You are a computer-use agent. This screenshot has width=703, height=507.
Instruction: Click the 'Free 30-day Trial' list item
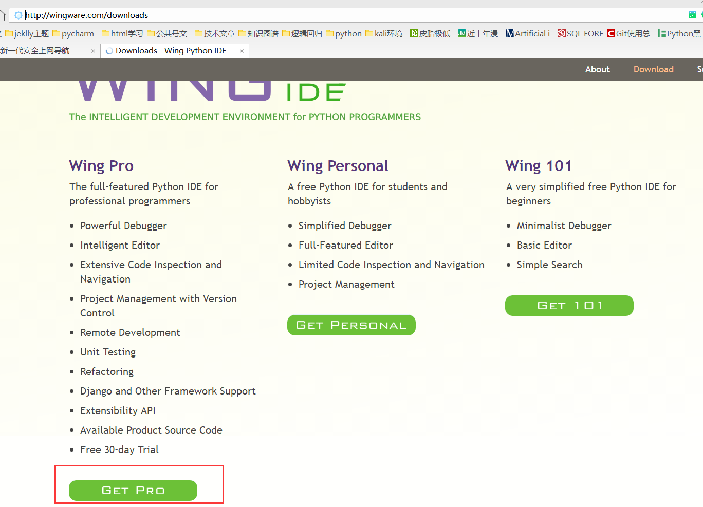point(119,449)
